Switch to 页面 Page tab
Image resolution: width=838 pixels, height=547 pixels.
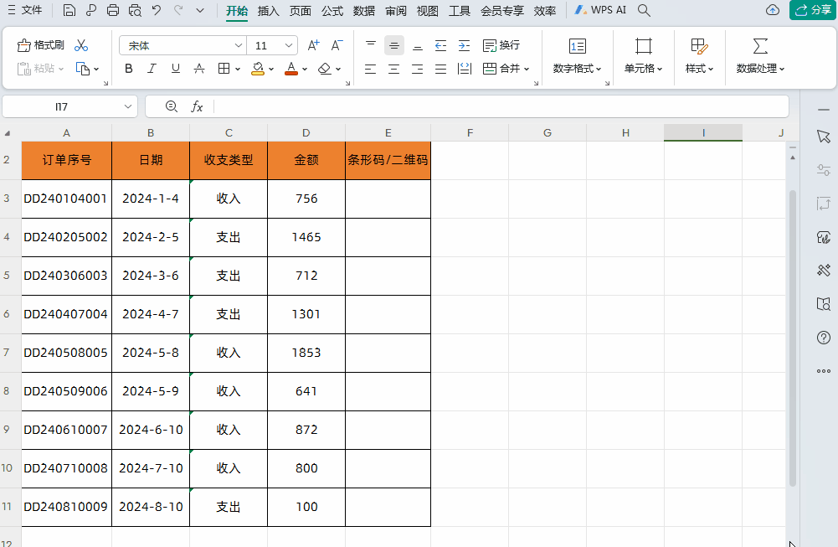click(x=300, y=11)
